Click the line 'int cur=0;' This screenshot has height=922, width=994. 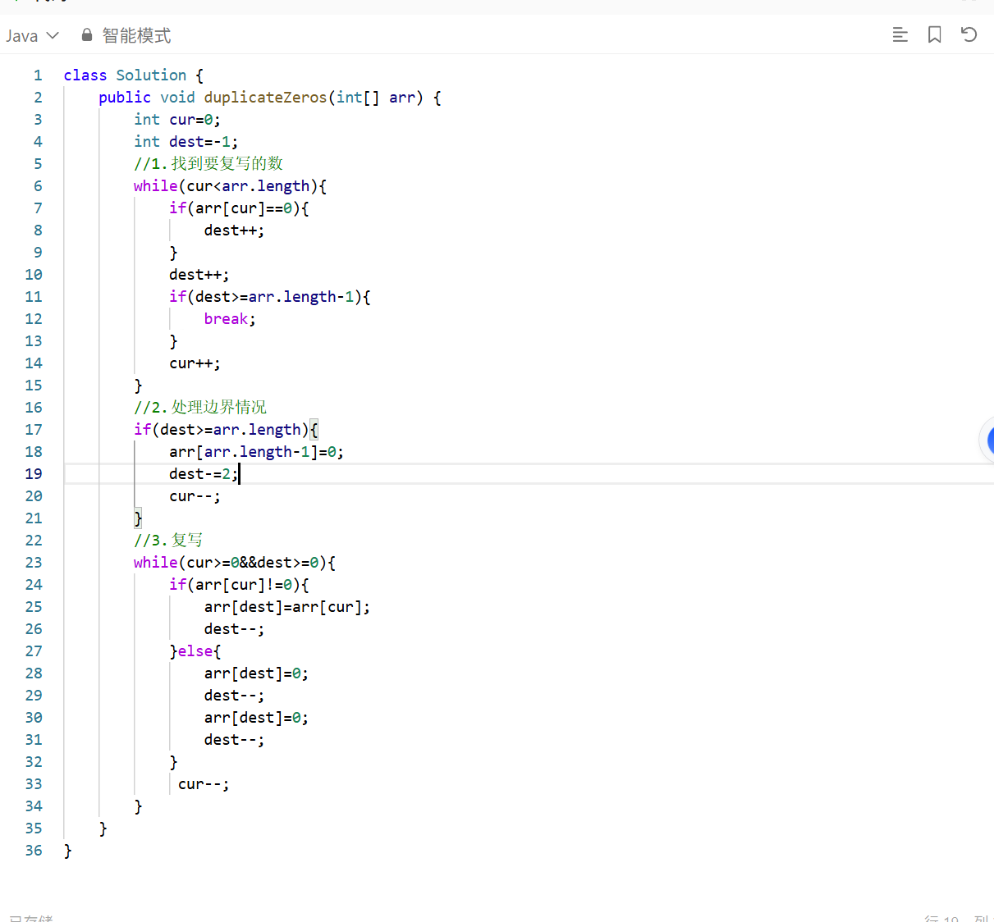pos(177,120)
